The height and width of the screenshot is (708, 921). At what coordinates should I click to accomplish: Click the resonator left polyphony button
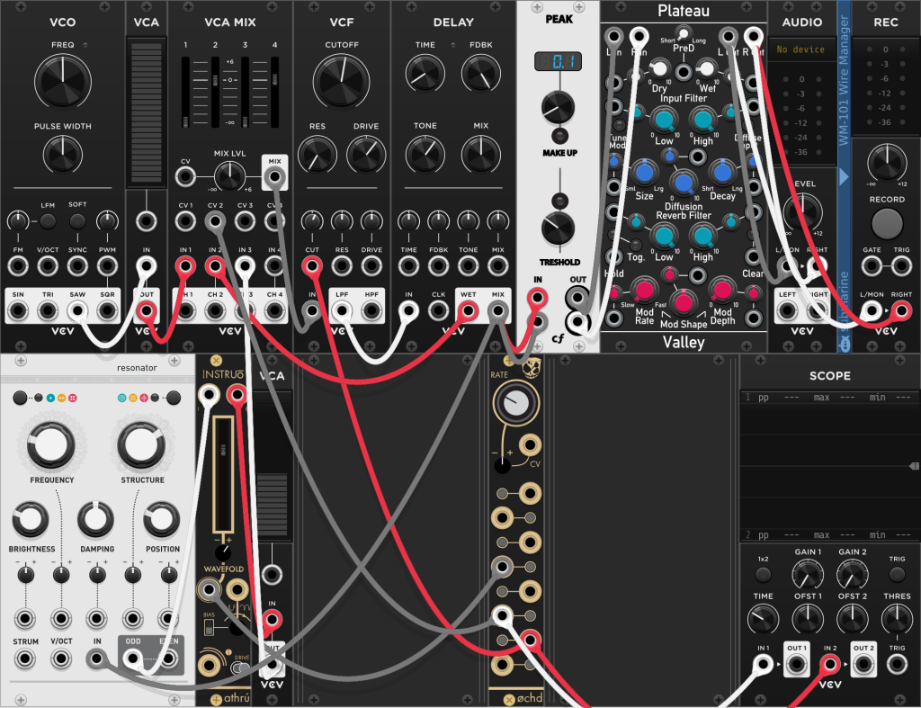[20, 398]
